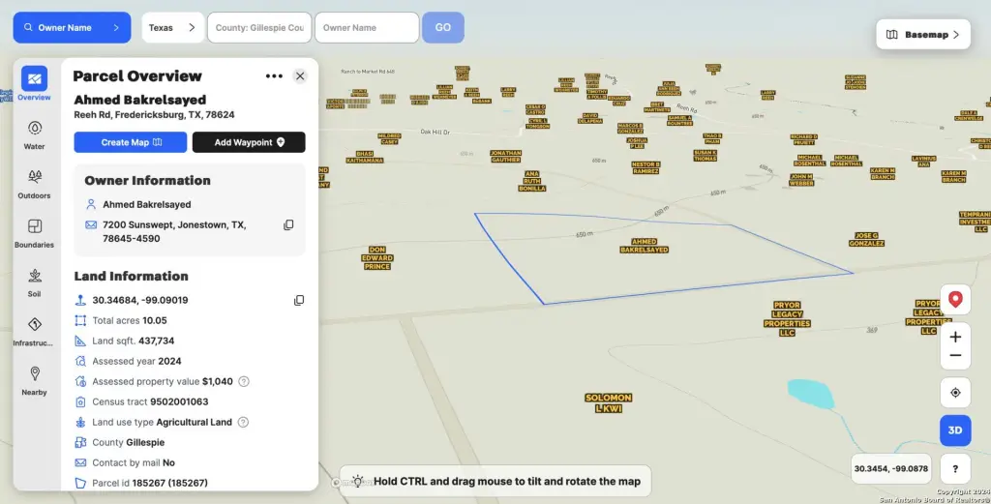Open the parcel more options menu
Screen dimensions: 991x504
(x=274, y=76)
